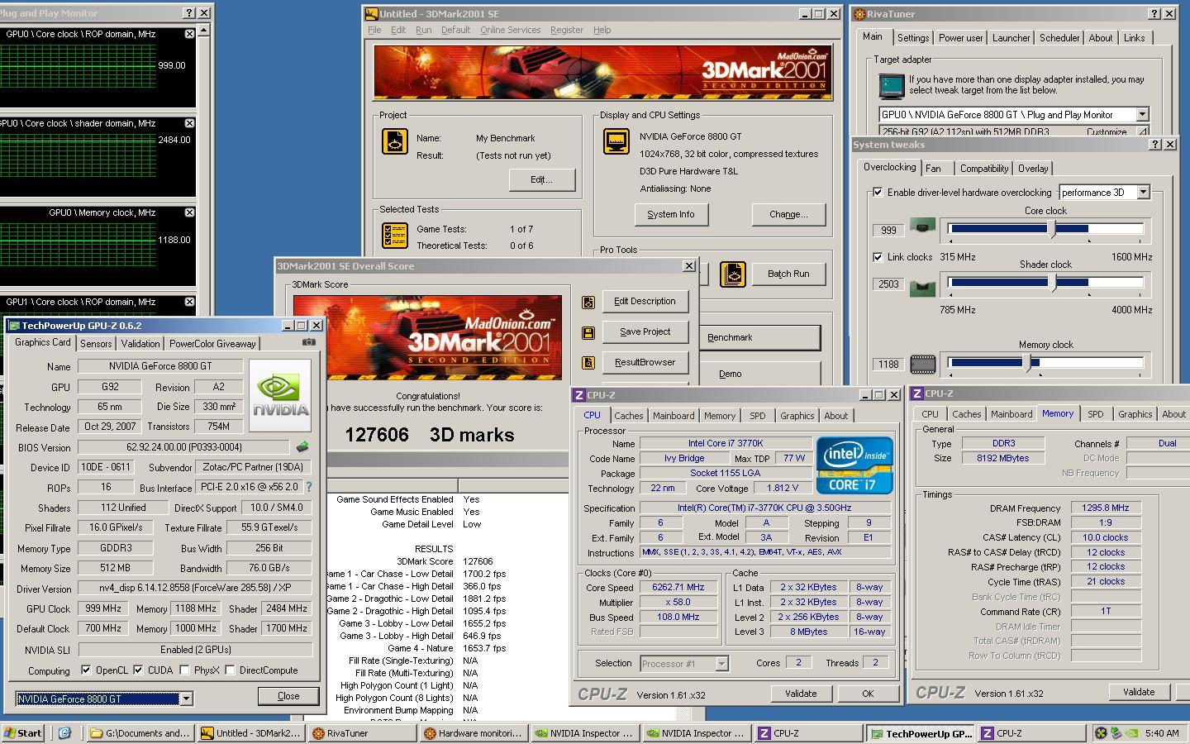The height and width of the screenshot is (744, 1190).
Task: Click the core clock value field showing 999
Action: (x=888, y=231)
